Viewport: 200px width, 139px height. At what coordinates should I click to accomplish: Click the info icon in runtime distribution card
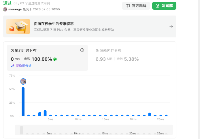[x=82, y=50]
